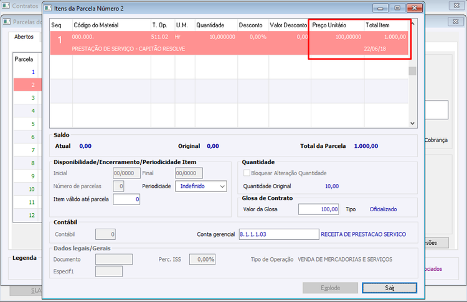Click the 100,00000 unit price cell
Screen dimensions: 467x302
pos(348,37)
